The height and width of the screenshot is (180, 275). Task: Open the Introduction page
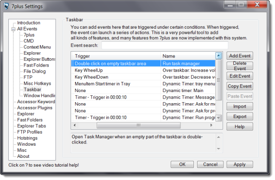click(x=29, y=23)
